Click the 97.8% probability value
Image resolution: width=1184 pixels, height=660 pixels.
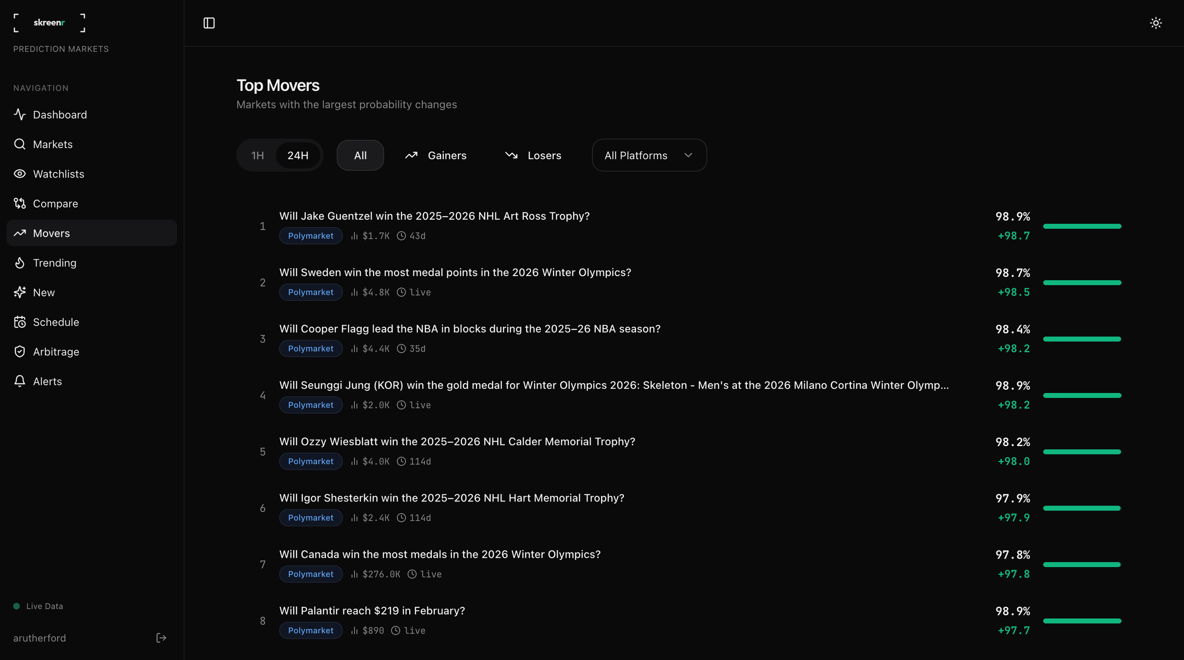click(x=1013, y=554)
